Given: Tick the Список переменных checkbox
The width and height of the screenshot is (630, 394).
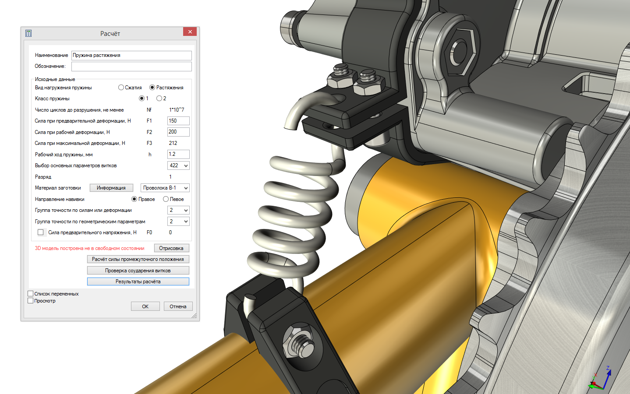Looking at the screenshot, I should (31, 294).
